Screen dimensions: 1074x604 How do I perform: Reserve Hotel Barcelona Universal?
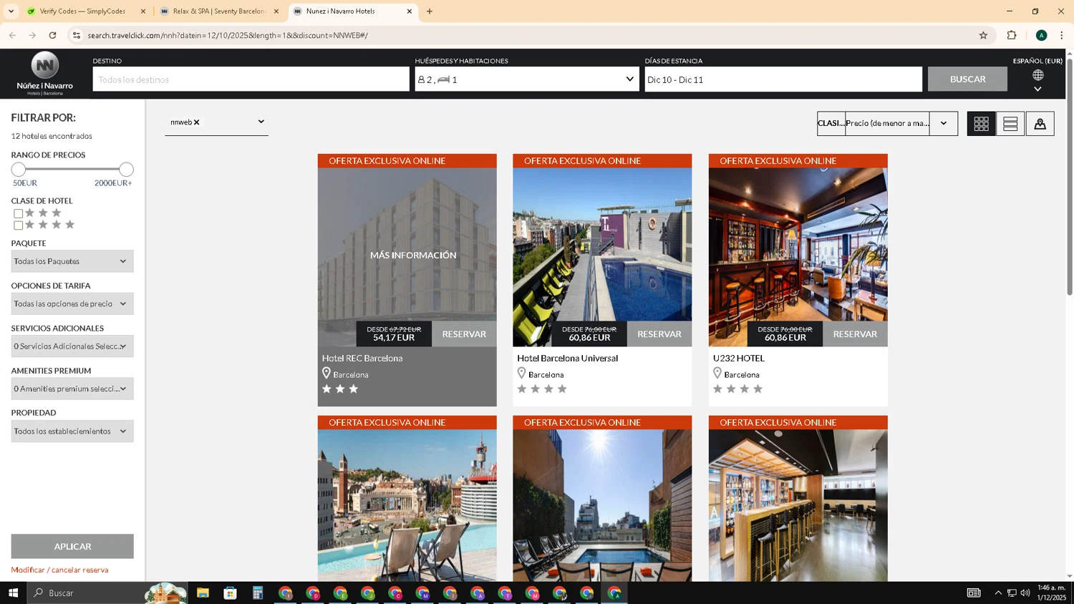tap(659, 334)
